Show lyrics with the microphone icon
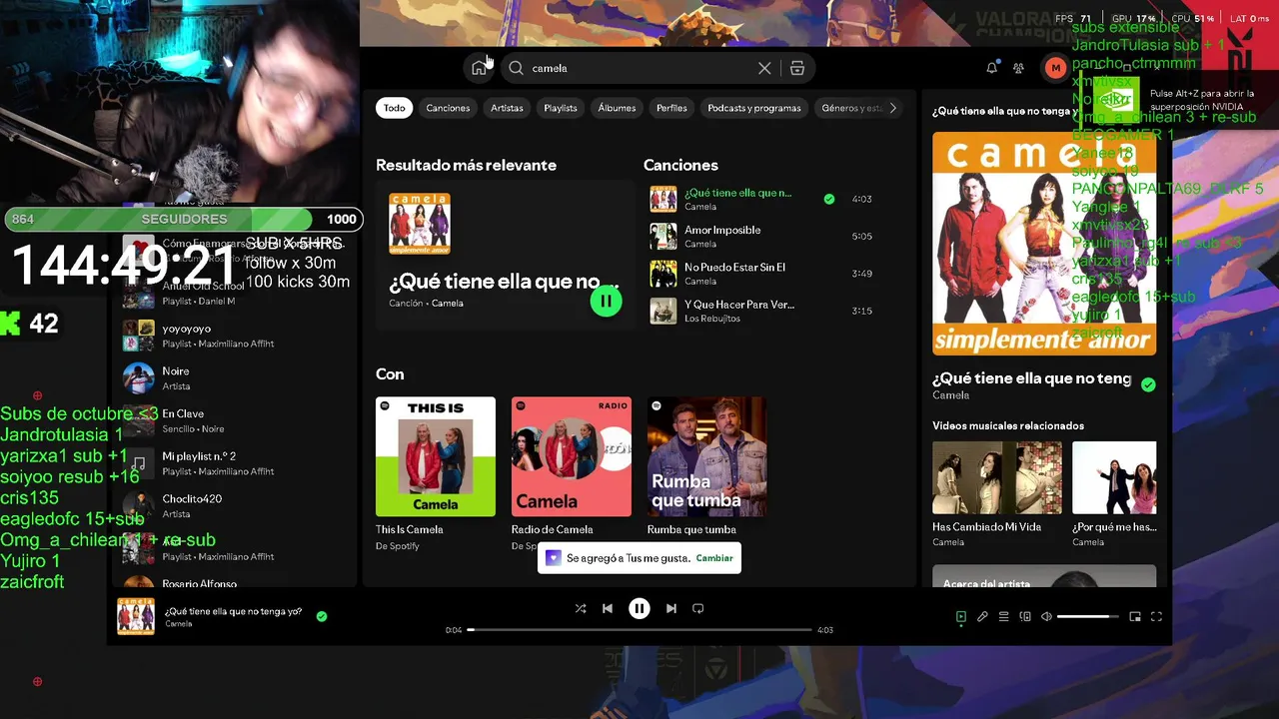This screenshot has width=1279, height=719. 982,617
